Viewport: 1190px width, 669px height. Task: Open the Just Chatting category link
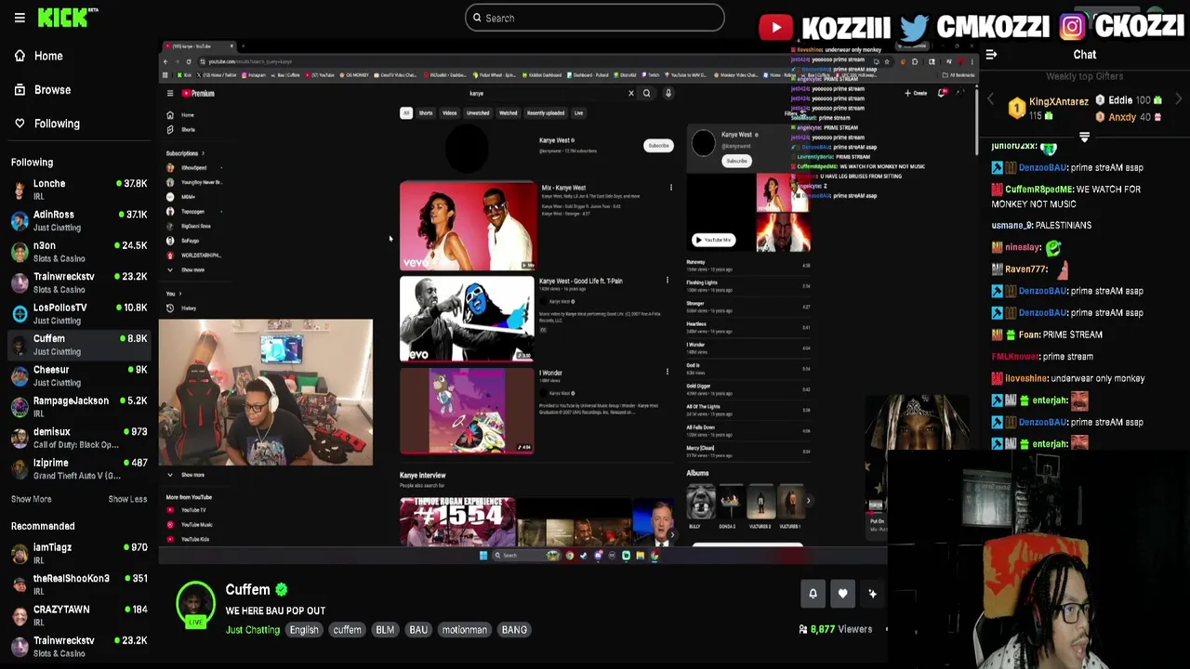[x=252, y=630]
